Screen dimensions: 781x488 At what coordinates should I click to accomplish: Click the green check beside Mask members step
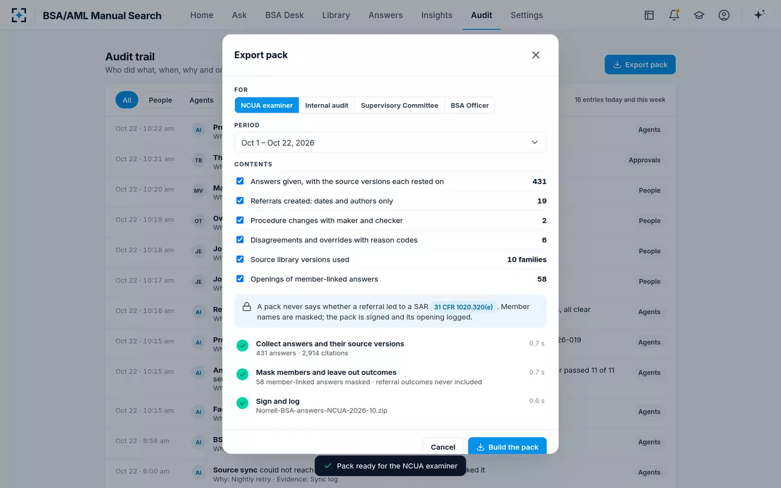click(x=242, y=374)
